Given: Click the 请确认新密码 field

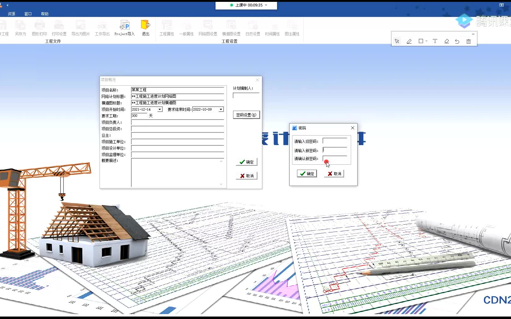Looking at the screenshot, I should click(335, 159).
